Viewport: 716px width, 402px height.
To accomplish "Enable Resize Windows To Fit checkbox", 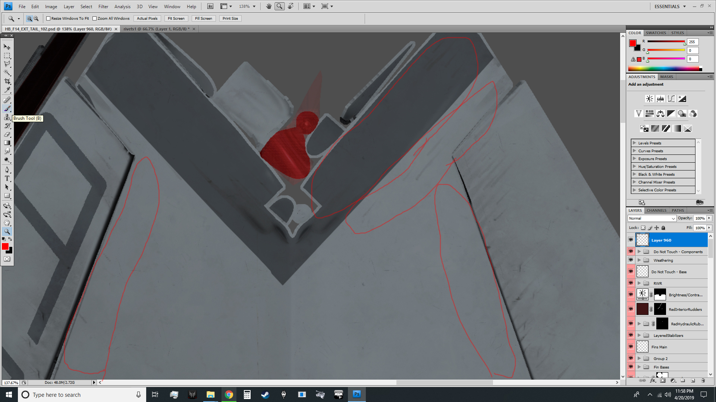I will coord(48,18).
